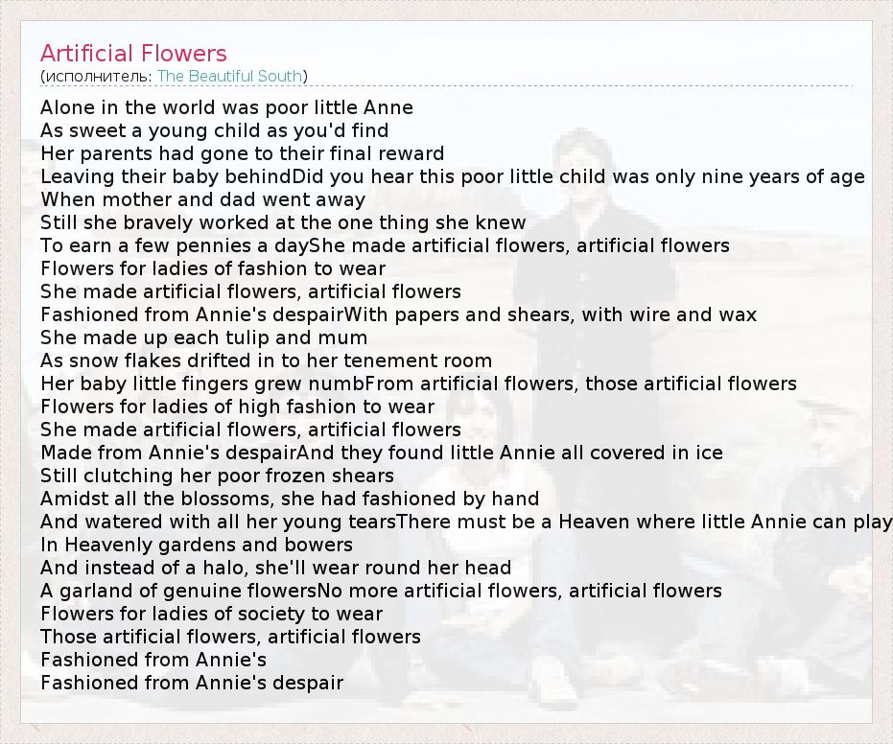The height and width of the screenshot is (744, 893).
Task: Click the Artificial Flowers song title
Action: [x=133, y=53]
